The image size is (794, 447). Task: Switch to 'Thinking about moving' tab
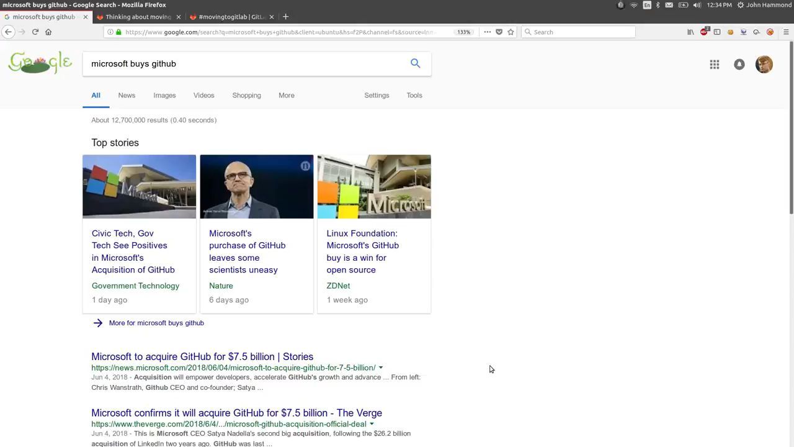(x=138, y=17)
